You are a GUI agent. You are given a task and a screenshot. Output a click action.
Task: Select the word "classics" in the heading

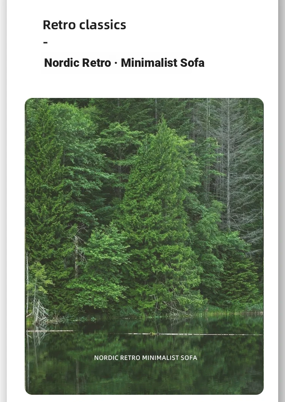click(x=103, y=25)
